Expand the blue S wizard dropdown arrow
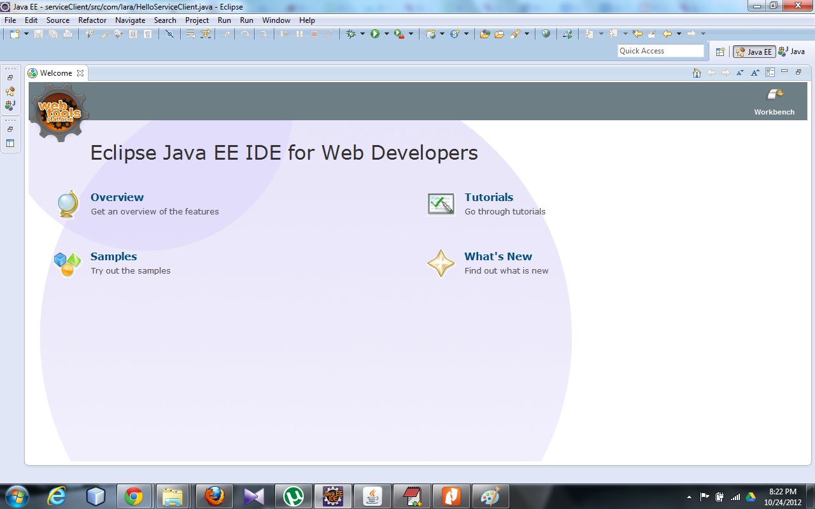This screenshot has height=509, width=815. [466, 34]
